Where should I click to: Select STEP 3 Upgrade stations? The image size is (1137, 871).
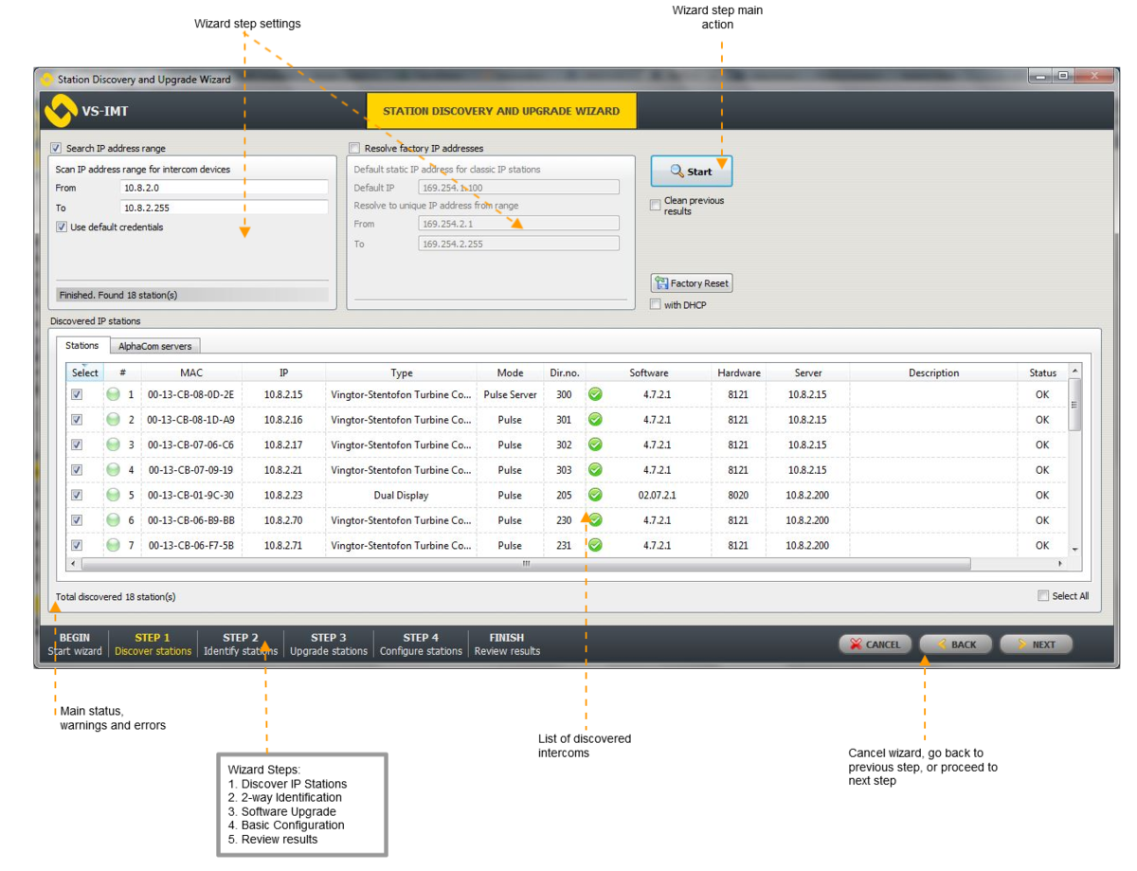tap(328, 644)
